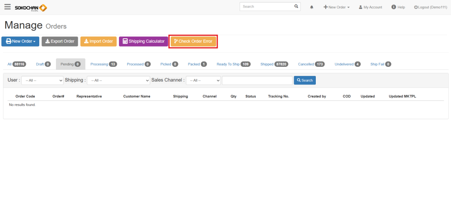The image size is (451, 203).
Task: Open the Sales Channel filter dropdown
Action: point(203,80)
